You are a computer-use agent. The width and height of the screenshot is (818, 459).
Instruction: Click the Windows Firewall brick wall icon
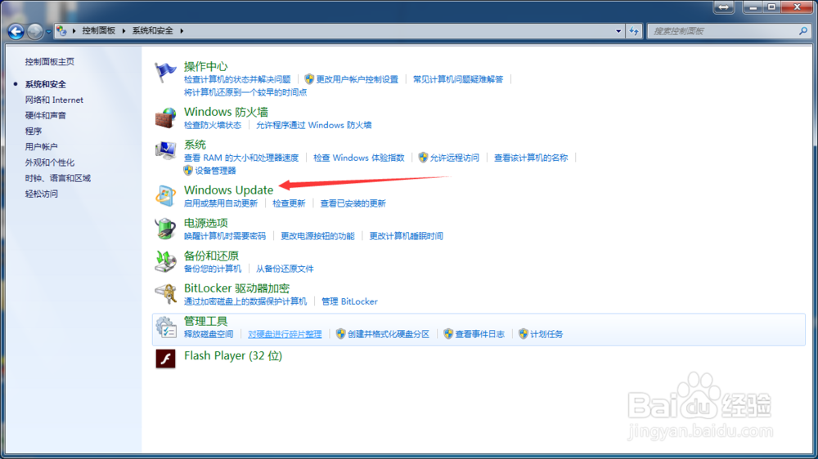[165, 118]
